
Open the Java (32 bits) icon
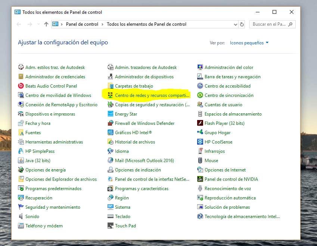pos(21,160)
